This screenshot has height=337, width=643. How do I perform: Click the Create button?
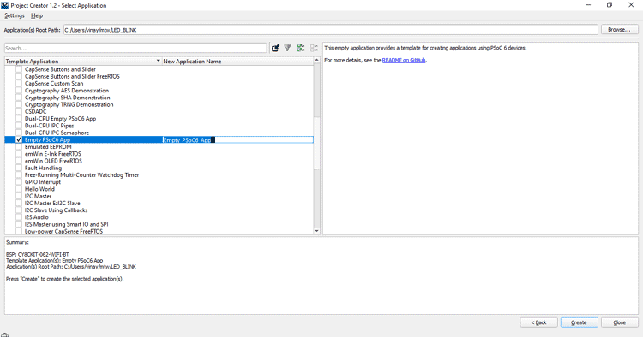pos(579,322)
